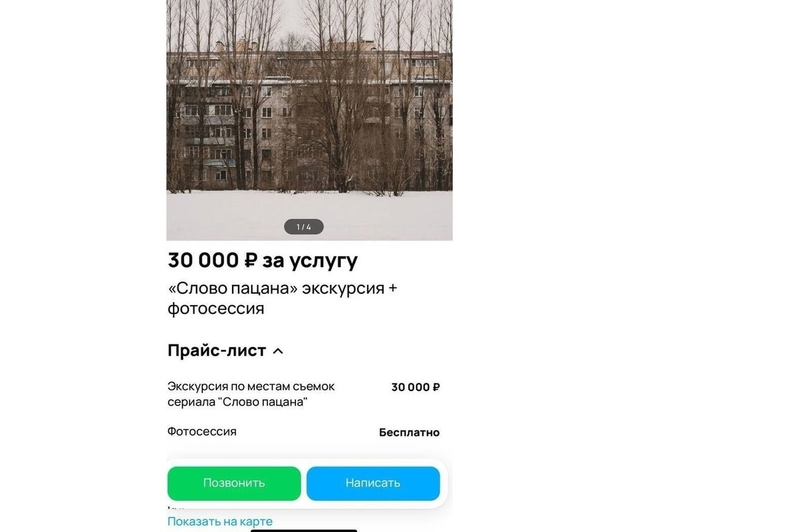The height and width of the screenshot is (532, 798).
Task: Tap the 30 000 ₽ price-list amount
Action: [x=416, y=387]
